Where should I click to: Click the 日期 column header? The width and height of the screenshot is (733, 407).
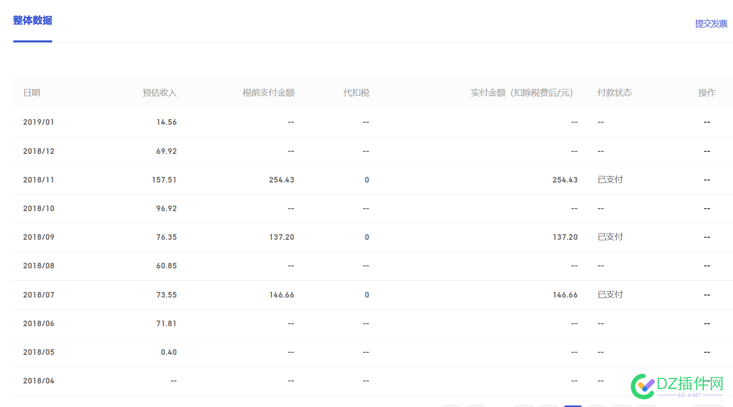32,93
